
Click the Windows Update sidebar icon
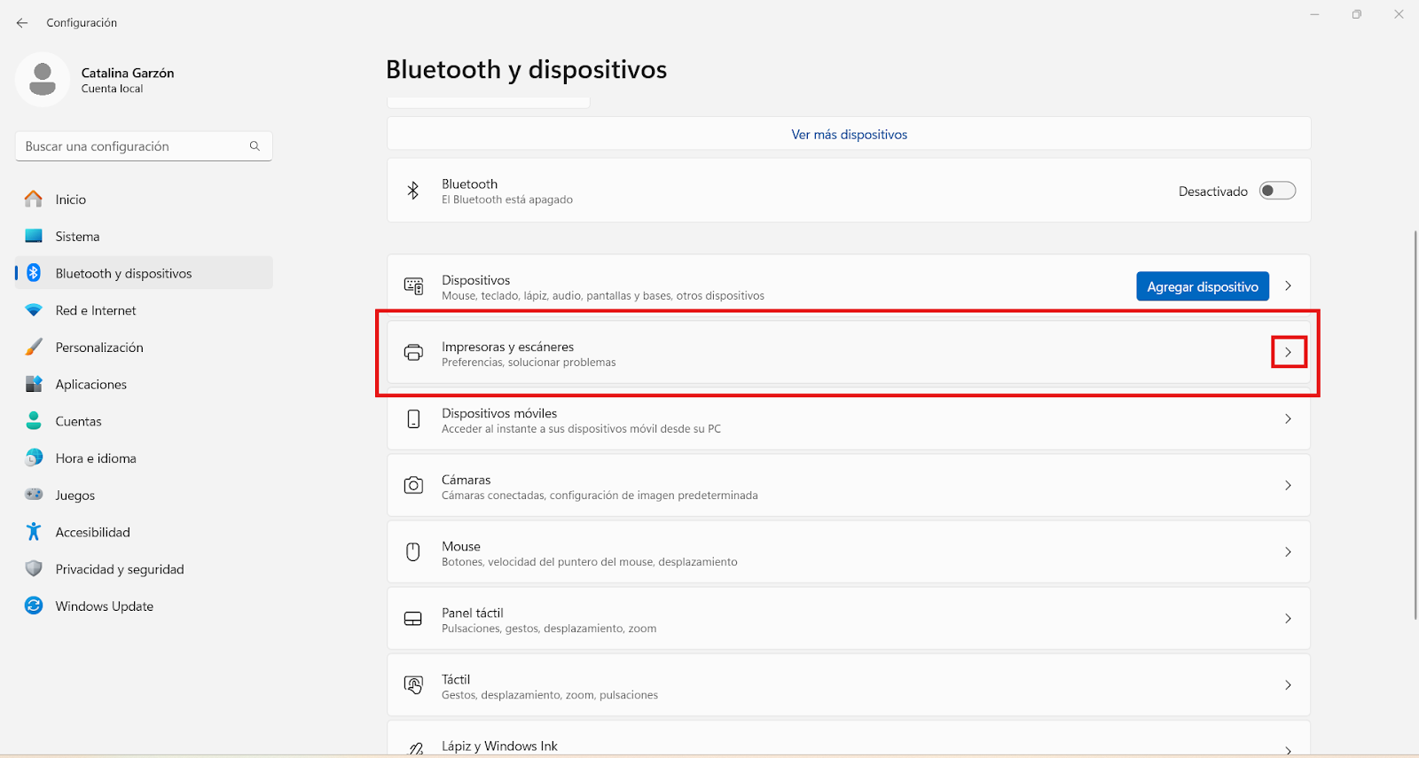(x=34, y=606)
